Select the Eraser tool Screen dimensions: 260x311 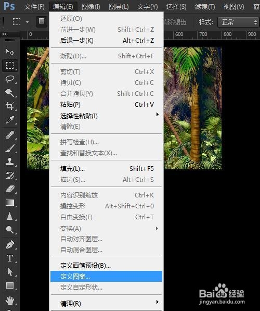pyautogui.click(x=10, y=189)
